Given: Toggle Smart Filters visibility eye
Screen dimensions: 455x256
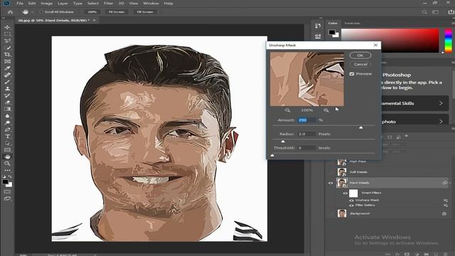Looking at the screenshot, I should pos(345,193).
